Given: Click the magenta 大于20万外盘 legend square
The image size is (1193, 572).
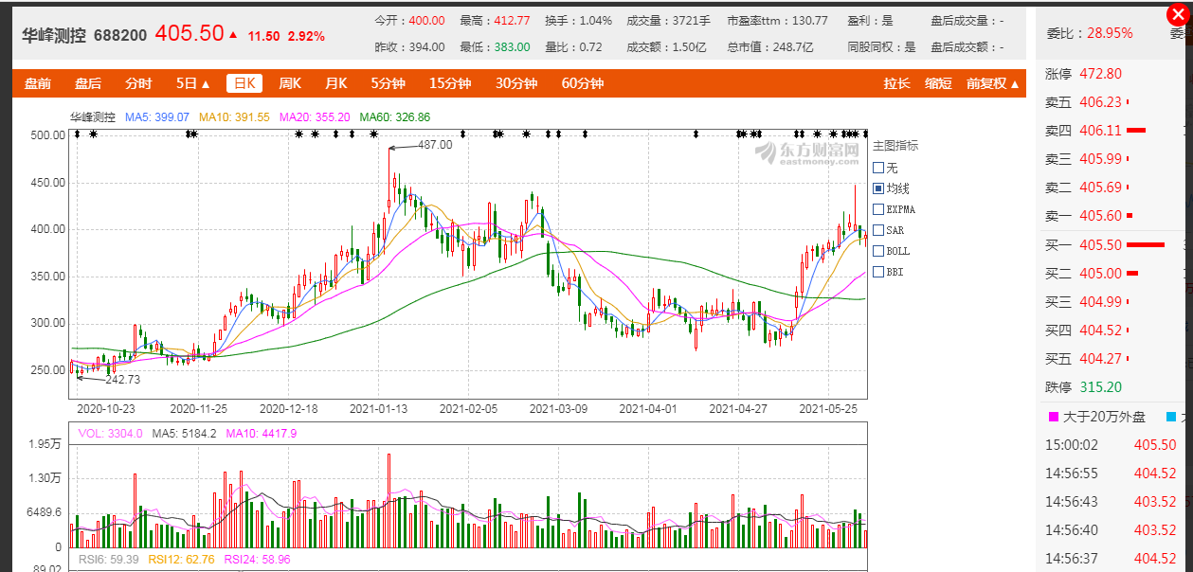Looking at the screenshot, I should point(1052,417).
